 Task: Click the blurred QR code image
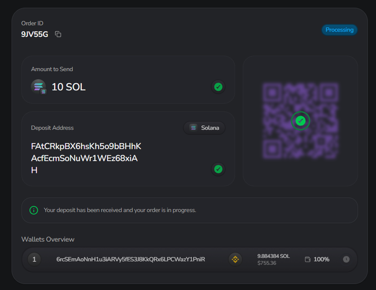[x=300, y=121]
